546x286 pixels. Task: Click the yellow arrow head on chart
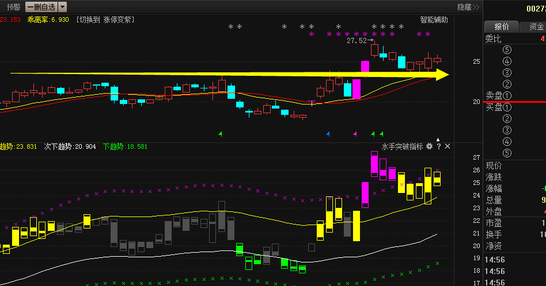(442, 74)
